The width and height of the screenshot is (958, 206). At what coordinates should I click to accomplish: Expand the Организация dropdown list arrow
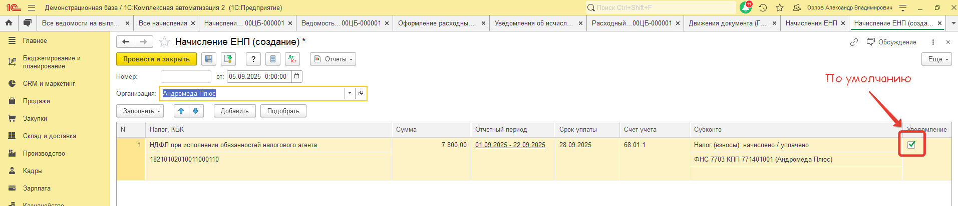coord(349,93)
